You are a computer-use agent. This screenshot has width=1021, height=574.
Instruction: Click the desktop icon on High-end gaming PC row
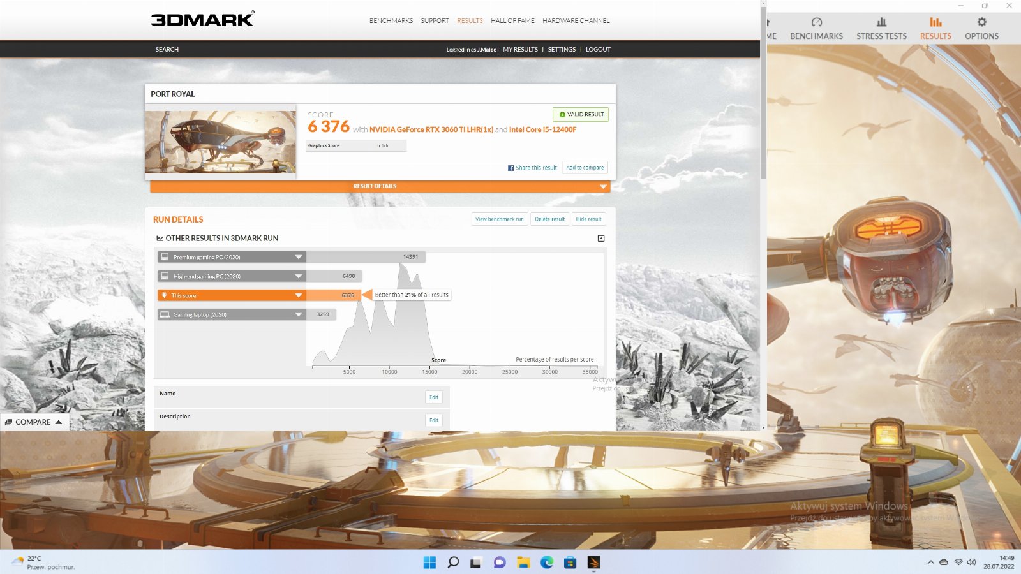[x=165, y=276]
